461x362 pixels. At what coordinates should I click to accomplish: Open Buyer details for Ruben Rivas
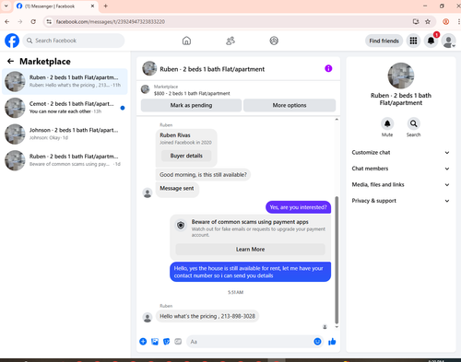(186, 156)
